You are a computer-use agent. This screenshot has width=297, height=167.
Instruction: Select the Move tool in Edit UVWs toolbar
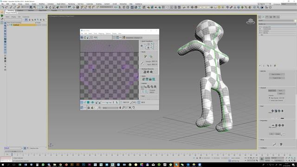[82, 38]
